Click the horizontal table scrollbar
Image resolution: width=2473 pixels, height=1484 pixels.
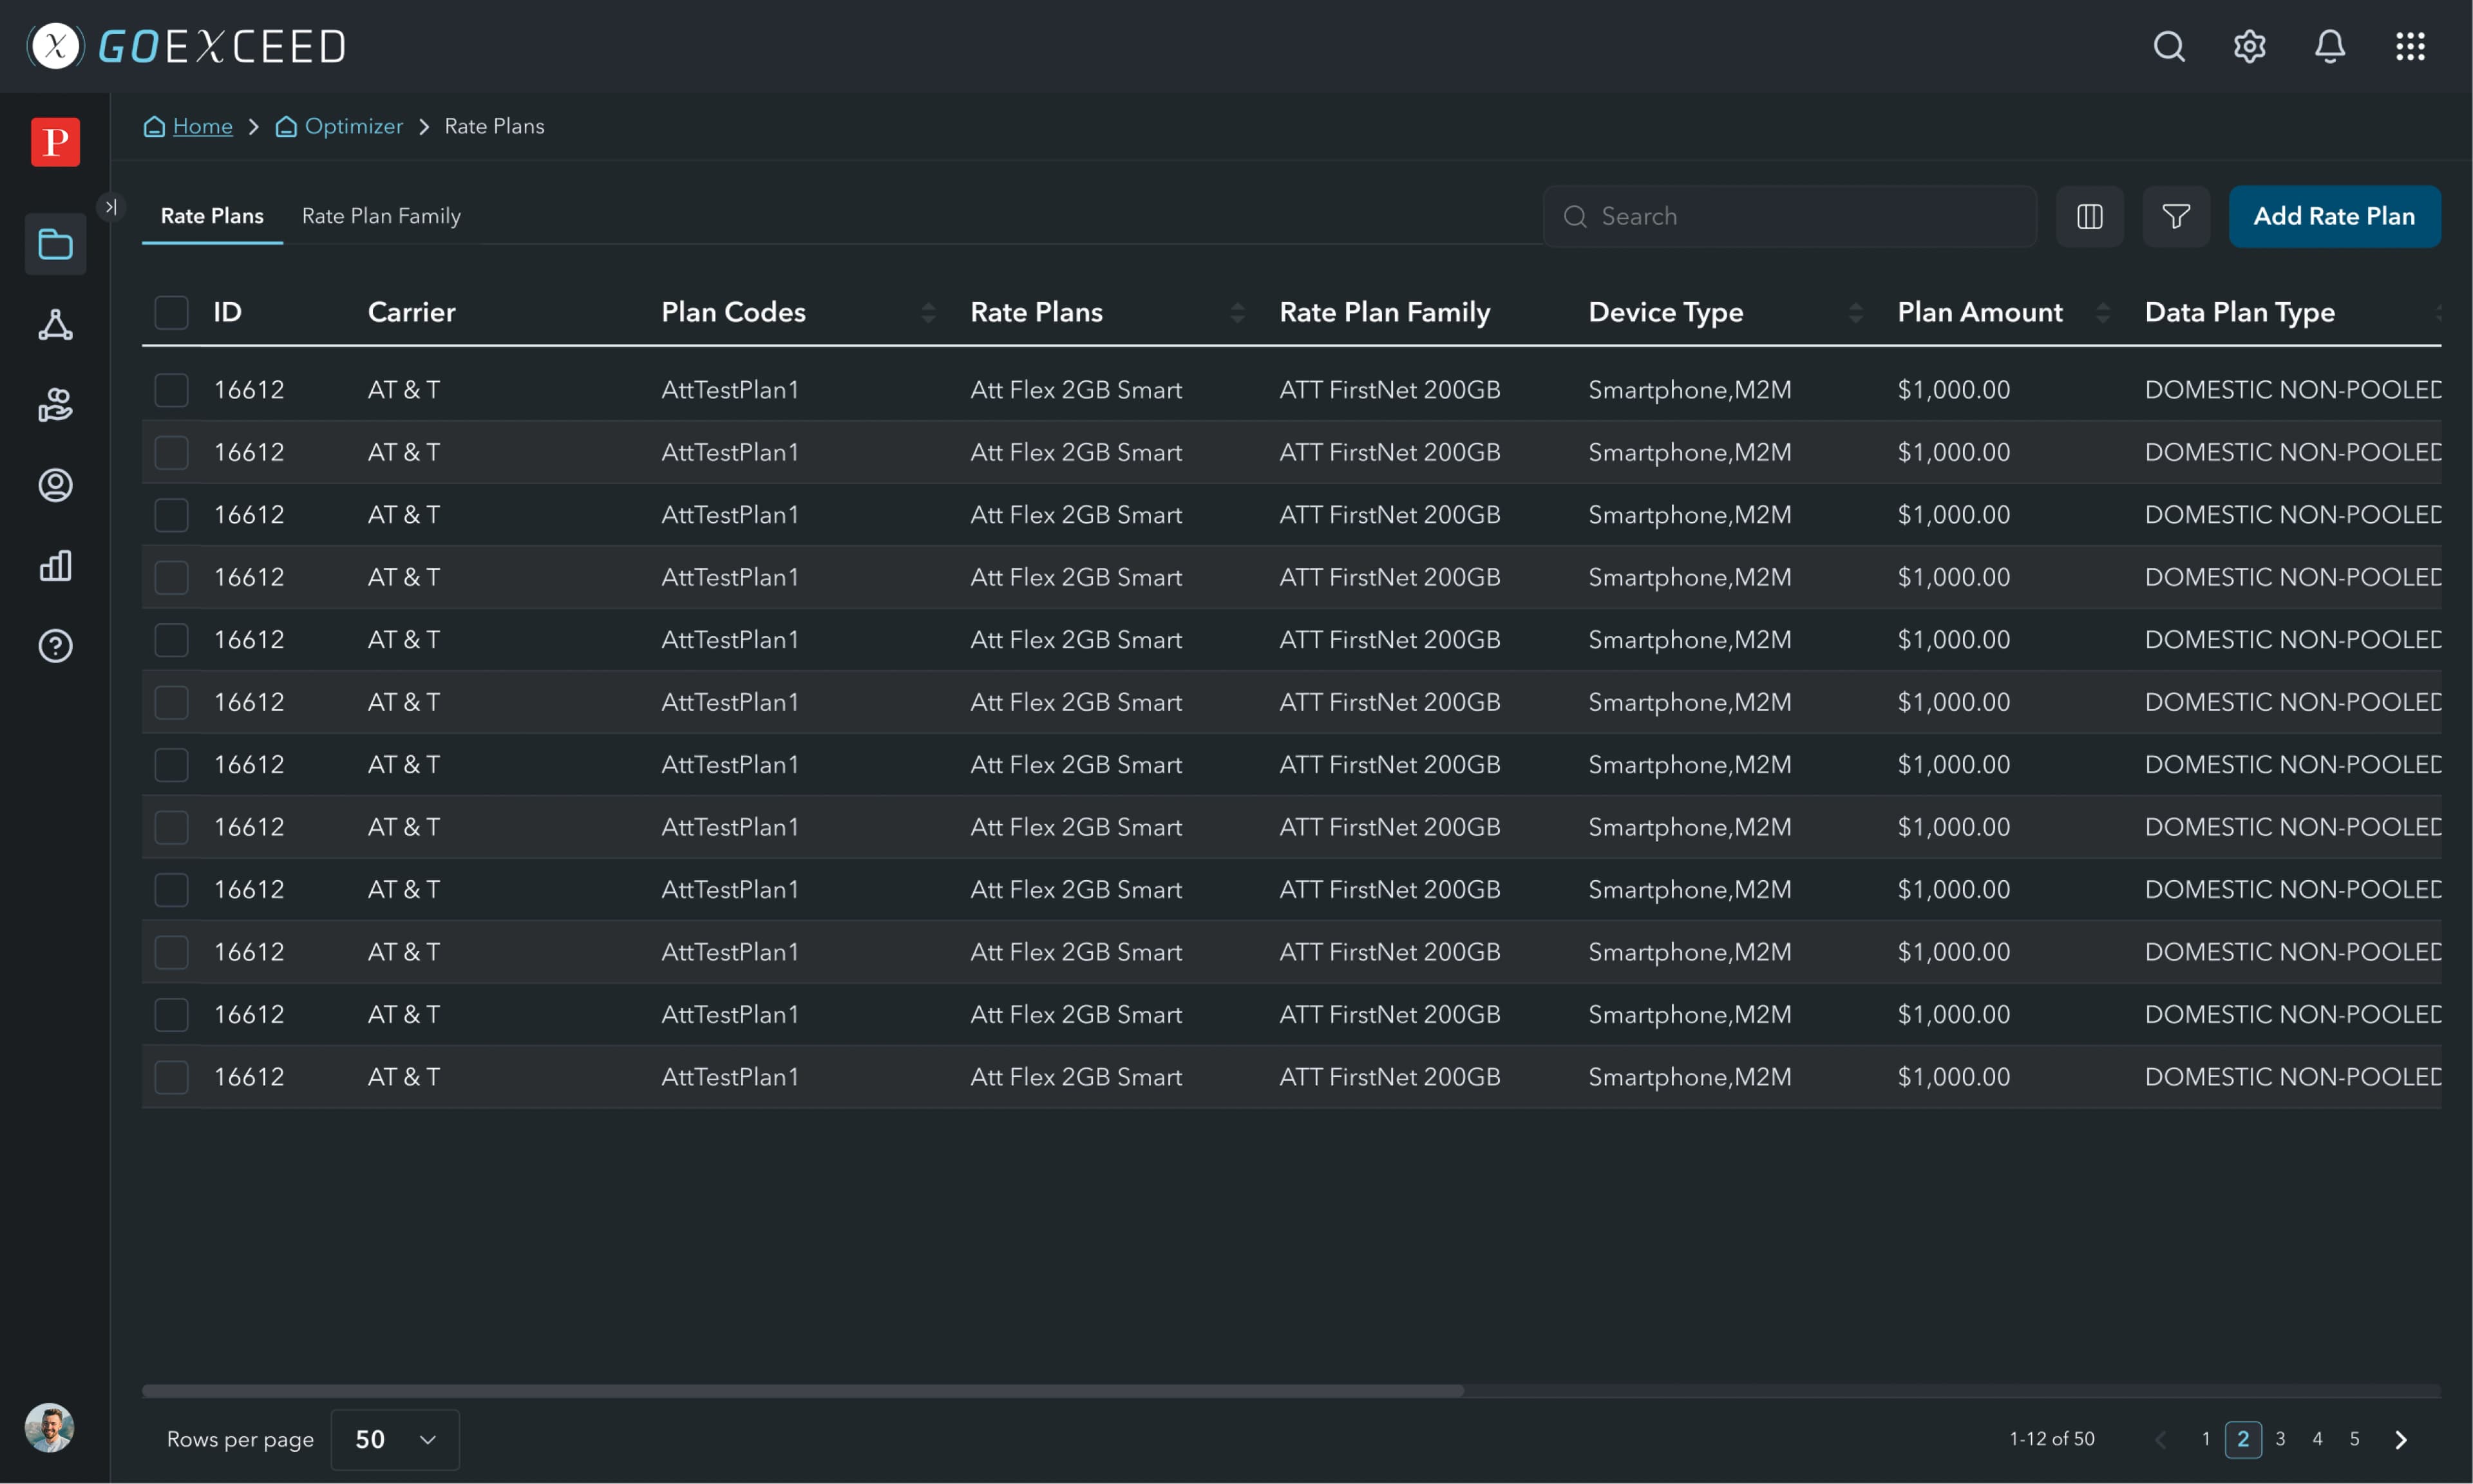click(802, 1391)
